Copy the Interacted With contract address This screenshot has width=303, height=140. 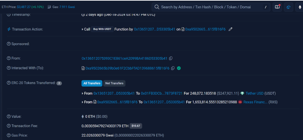pyautogui.click(x=173, y=68)
